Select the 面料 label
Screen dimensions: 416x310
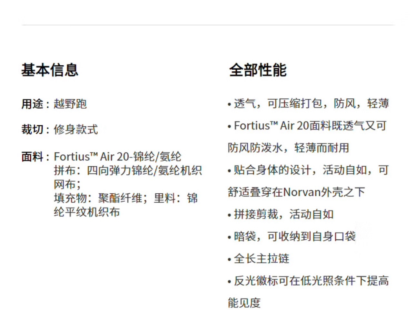click(32, 157)
